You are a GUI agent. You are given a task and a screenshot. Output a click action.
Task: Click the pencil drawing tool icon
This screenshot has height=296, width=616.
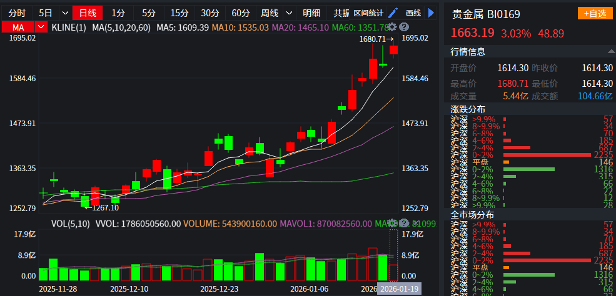point(393,12)
